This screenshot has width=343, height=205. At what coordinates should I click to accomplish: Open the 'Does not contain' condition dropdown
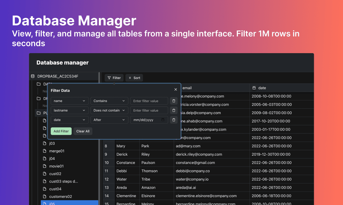click(x=109, y=110)
